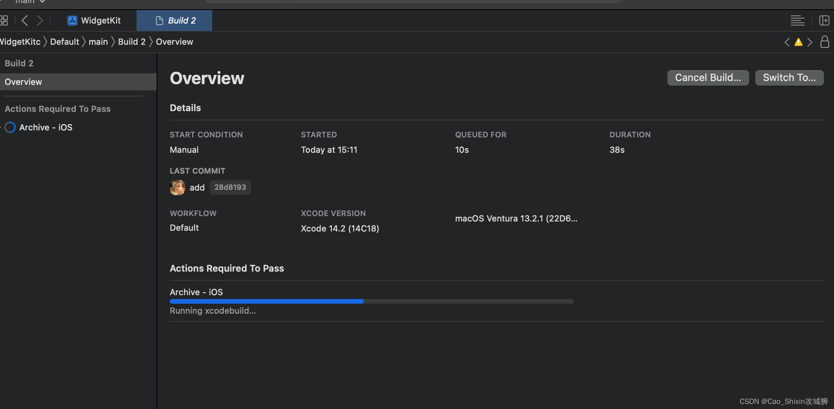
Task: Click the Build 2 document icon
Action: pos(159,20)
